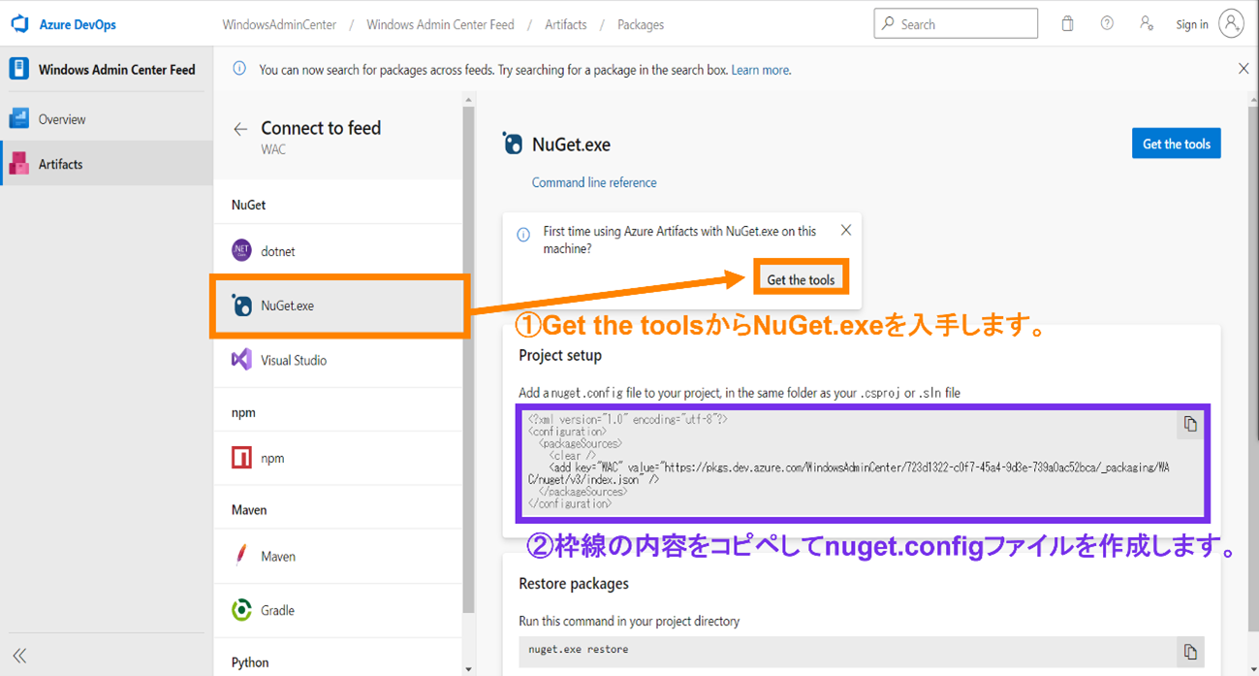Click the Sign in link
This screenshot has height=676, width=1259.
pos(1192,25)
